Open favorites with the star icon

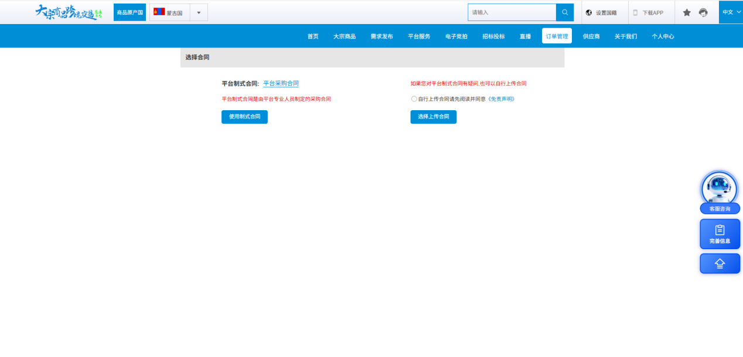[687, 12]
